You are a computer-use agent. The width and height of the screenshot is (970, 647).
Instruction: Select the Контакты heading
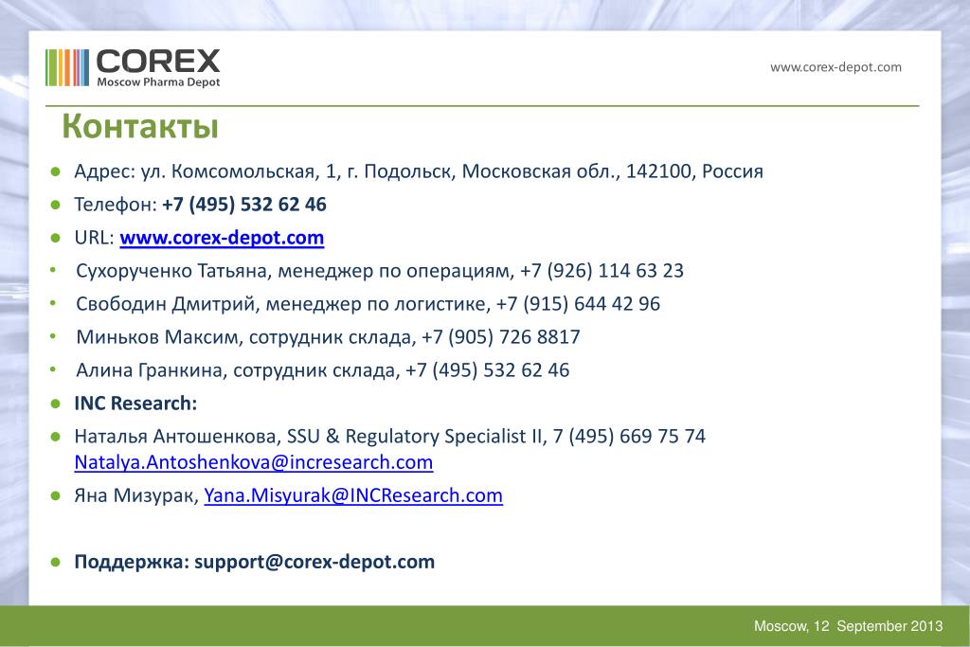click(140, 126)
